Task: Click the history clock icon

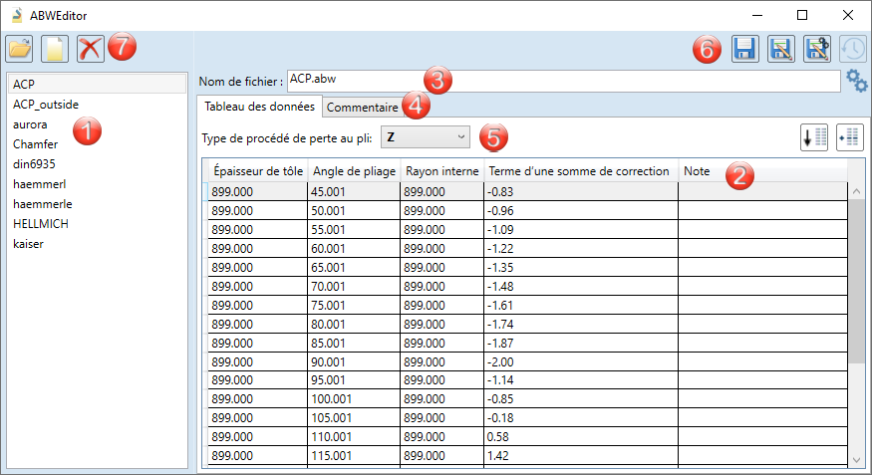Action: point(852,49)
